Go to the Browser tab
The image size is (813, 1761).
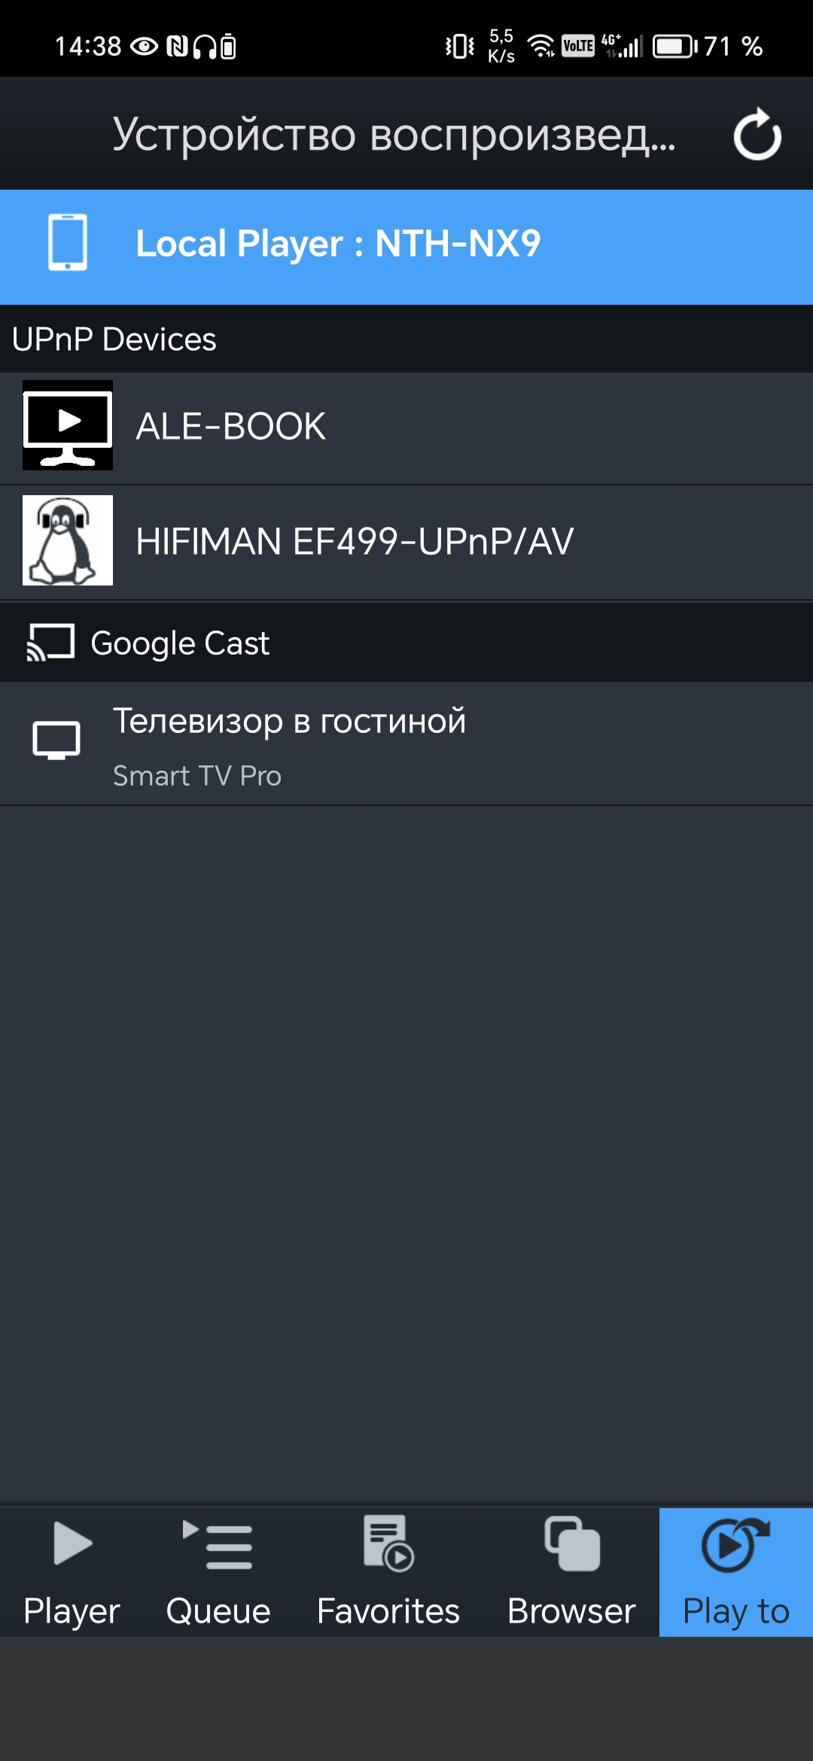point(571,1571)
